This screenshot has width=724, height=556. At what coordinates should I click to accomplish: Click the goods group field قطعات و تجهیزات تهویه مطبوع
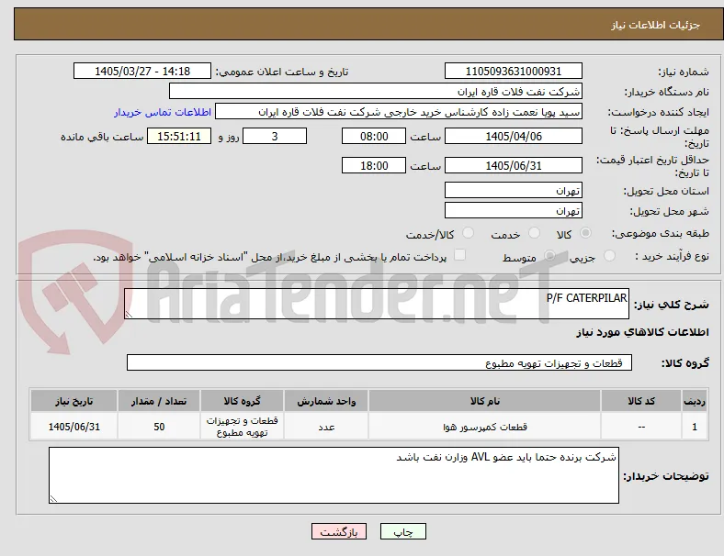click(x=379, y=362)
